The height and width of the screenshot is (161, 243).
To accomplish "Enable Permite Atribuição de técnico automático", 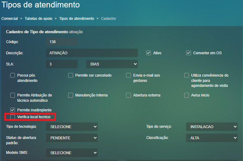I will (x=12, y=95).
